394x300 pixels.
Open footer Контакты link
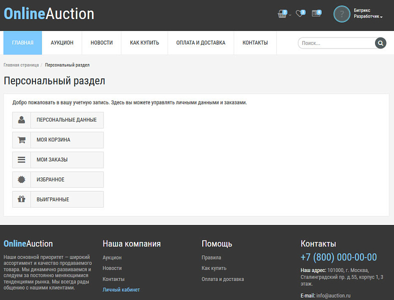[113, 279]
